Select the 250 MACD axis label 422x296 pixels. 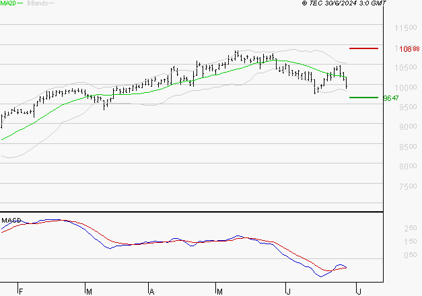pyautogui.click(x=411, y=228)
